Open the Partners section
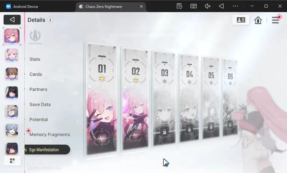 coord(38,90)
